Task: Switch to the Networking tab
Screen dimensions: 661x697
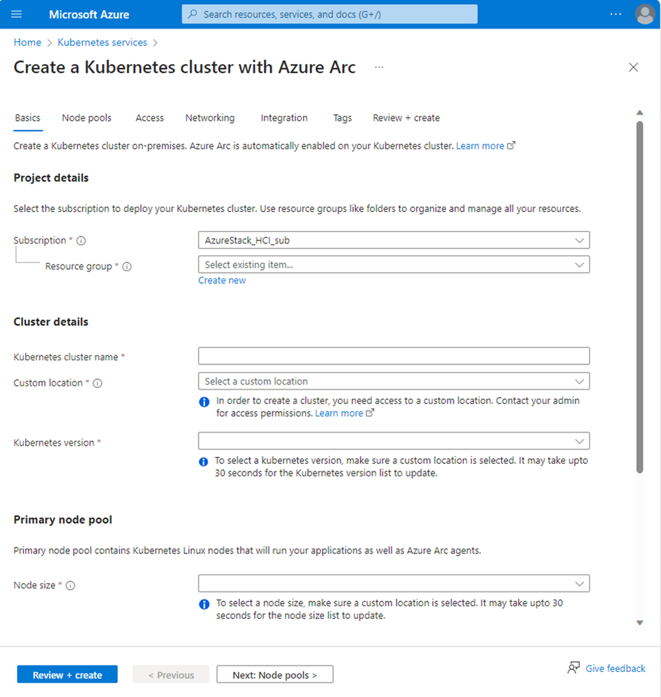Action: pos(209,118)
